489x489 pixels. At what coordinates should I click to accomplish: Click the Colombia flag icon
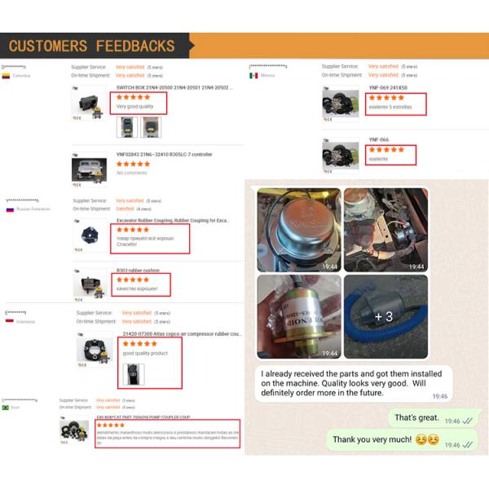[x=6, y=76]
